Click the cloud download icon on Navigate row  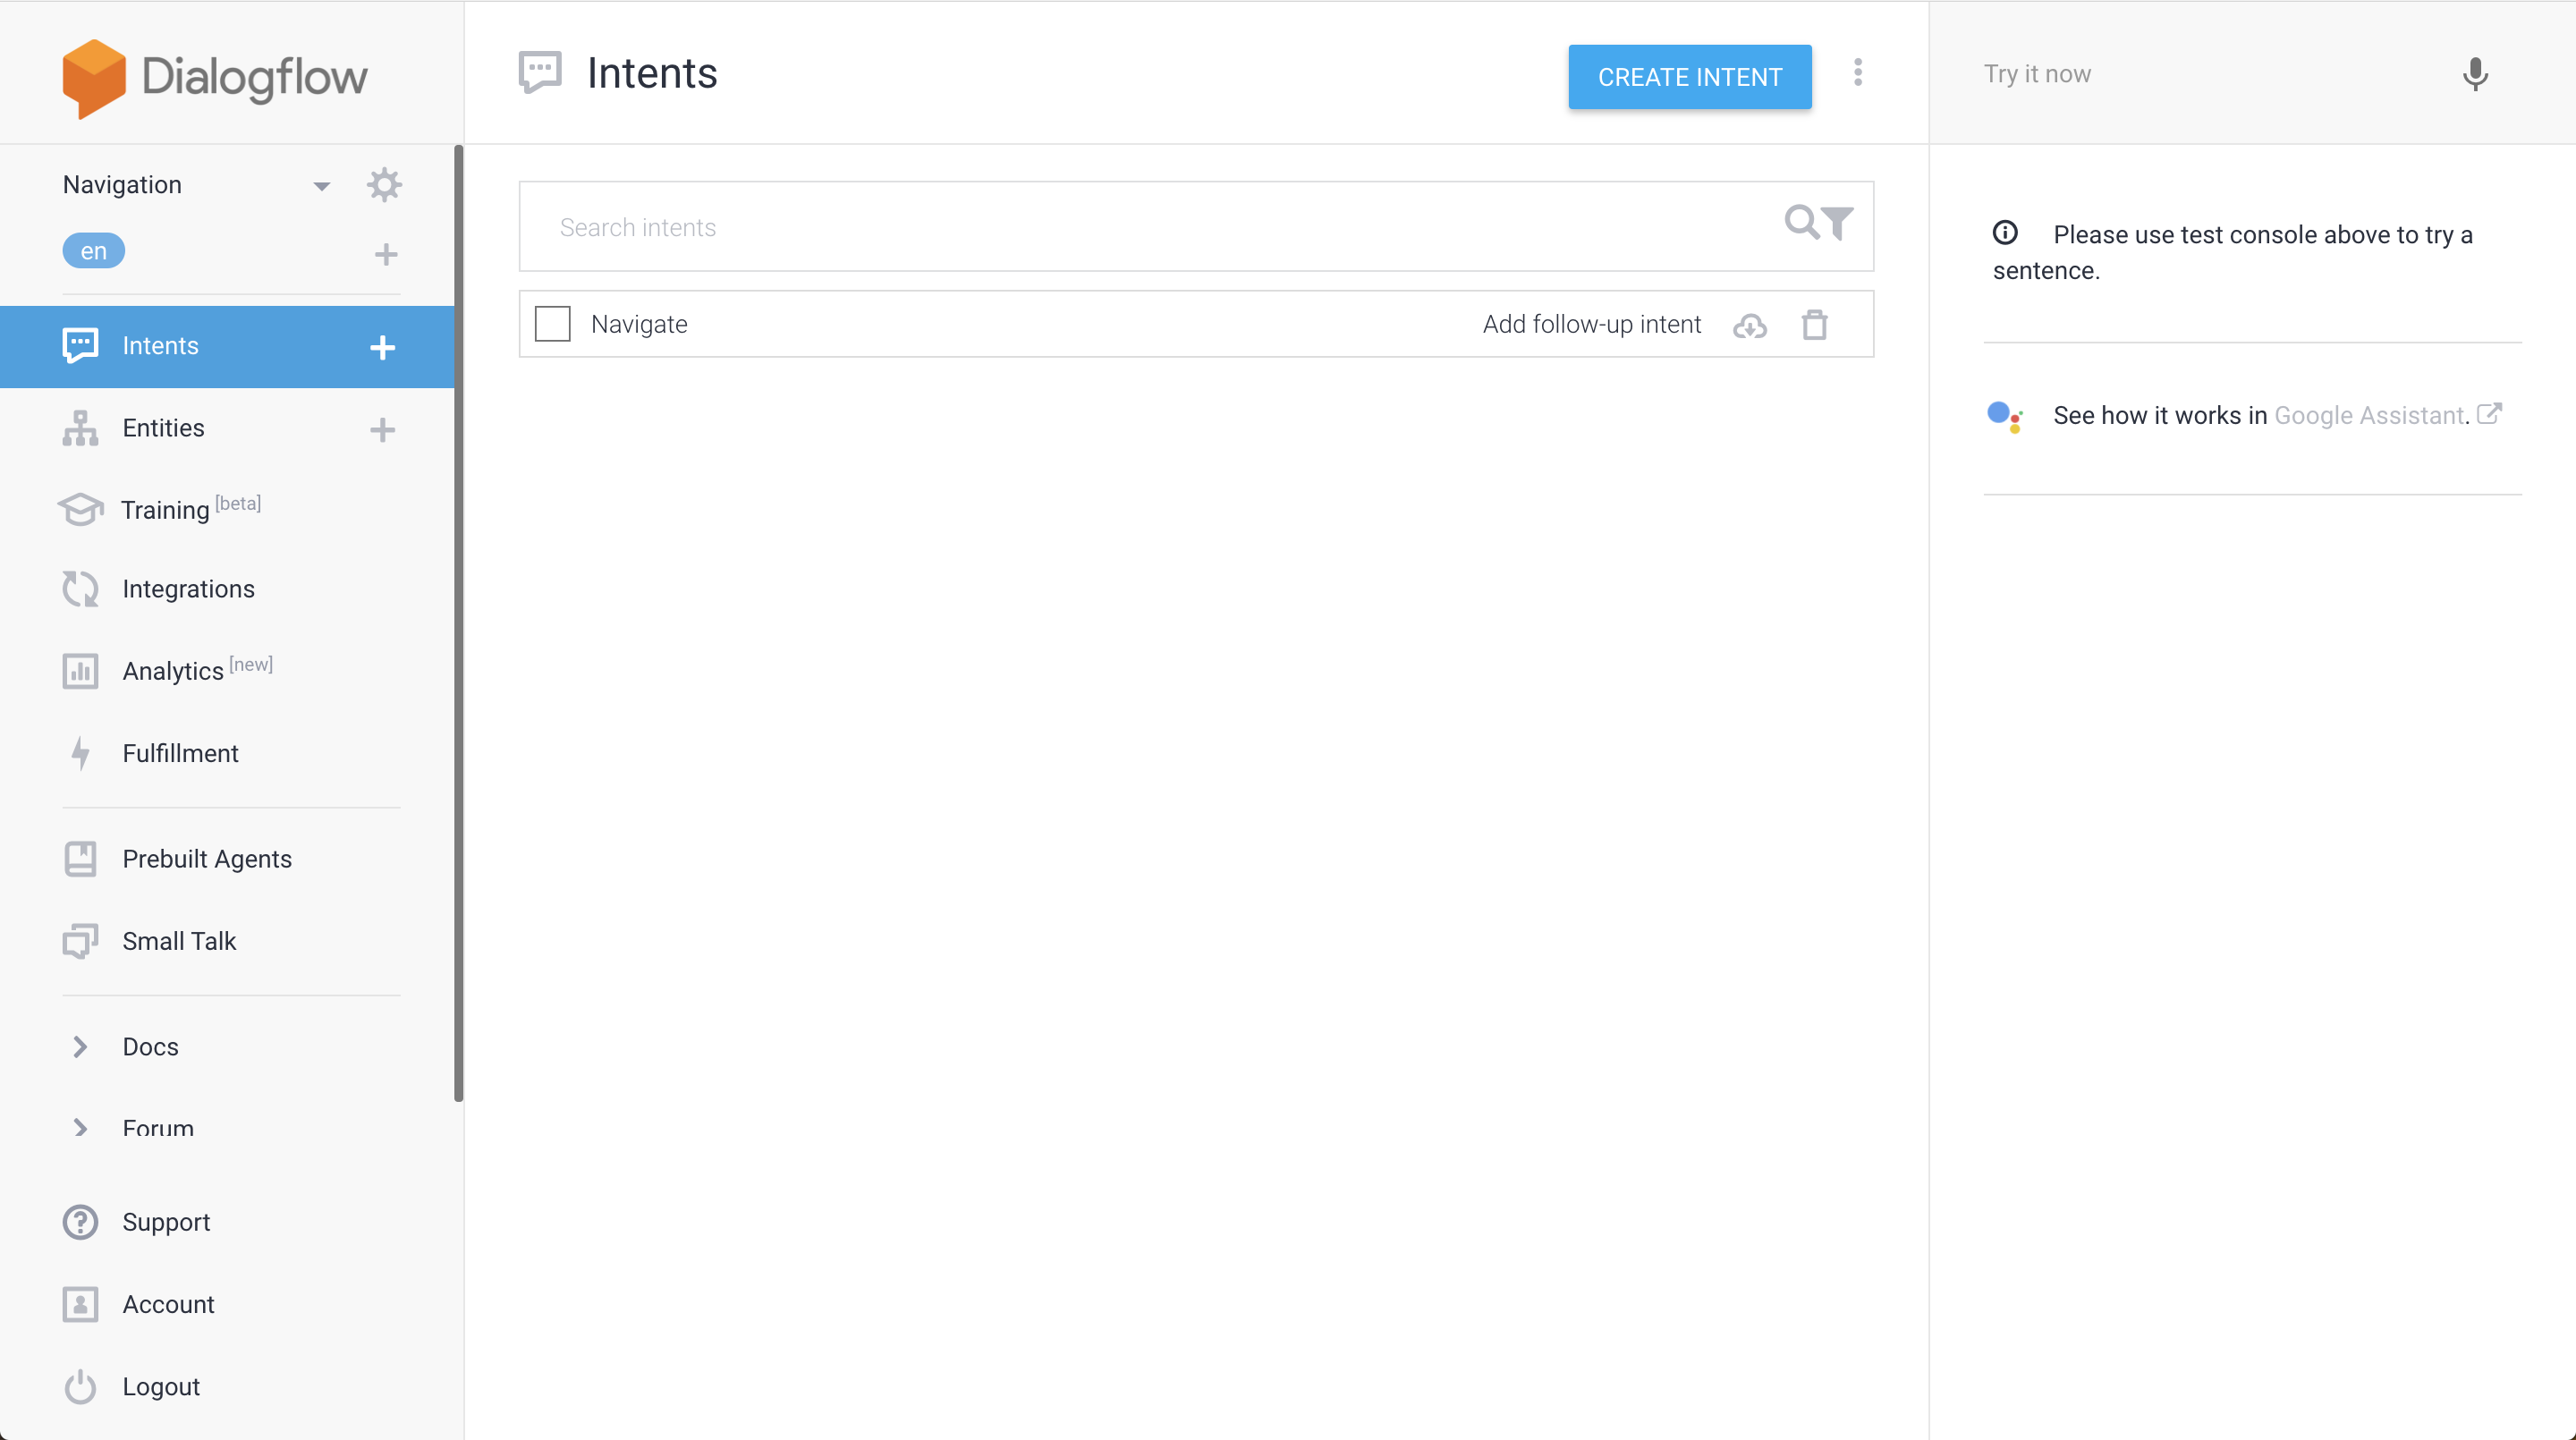click(1750, 326)
